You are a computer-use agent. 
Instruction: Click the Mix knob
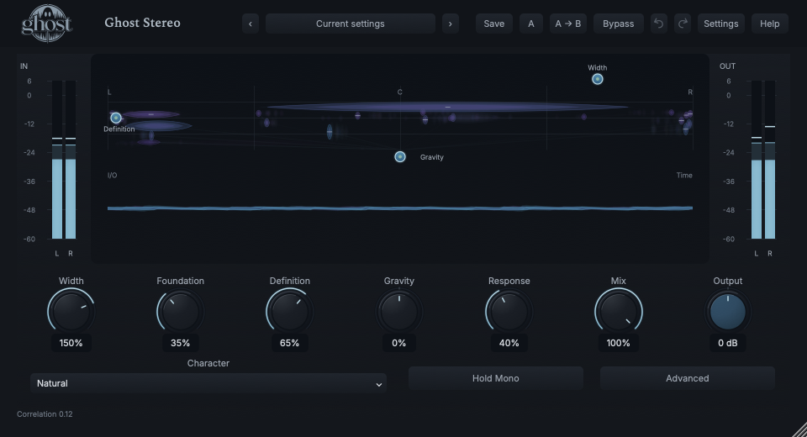click(x=618, y=312)
